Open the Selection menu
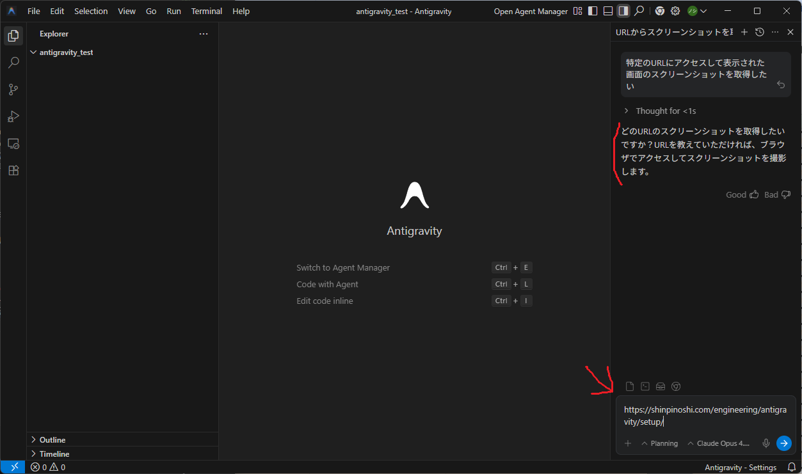 coord(91,11)
